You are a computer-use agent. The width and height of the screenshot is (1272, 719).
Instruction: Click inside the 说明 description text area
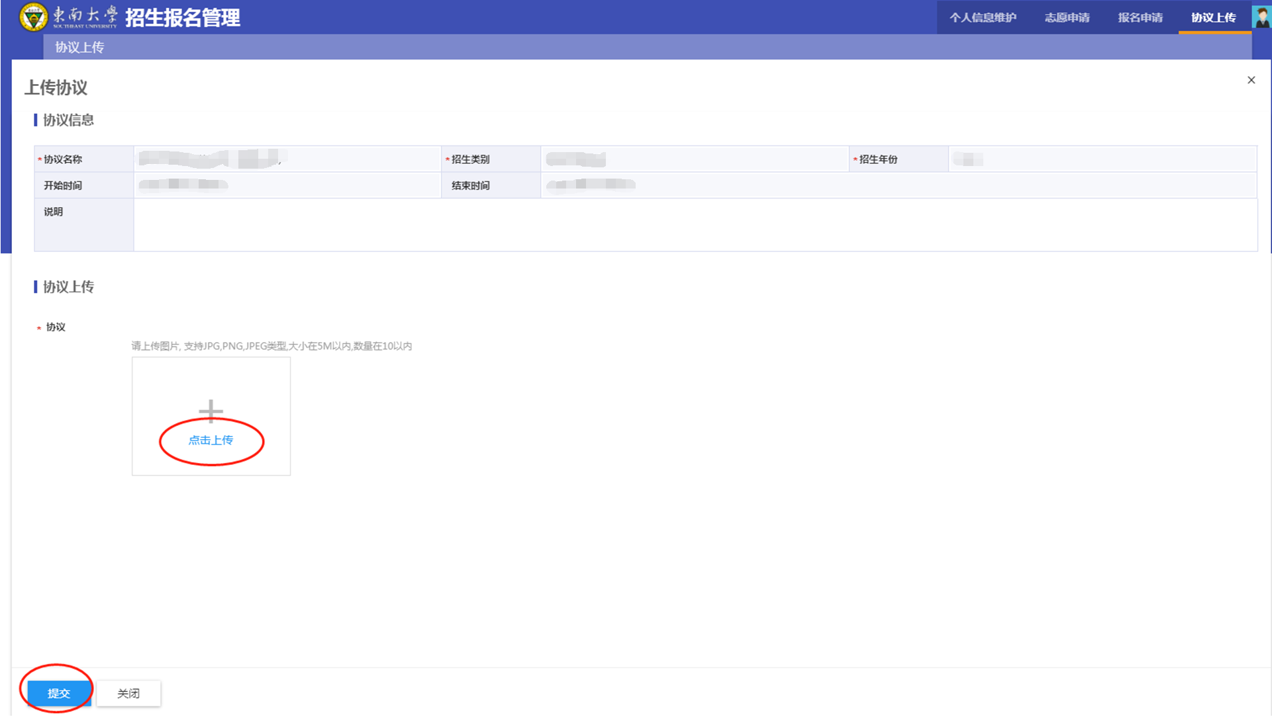(695, 225)
